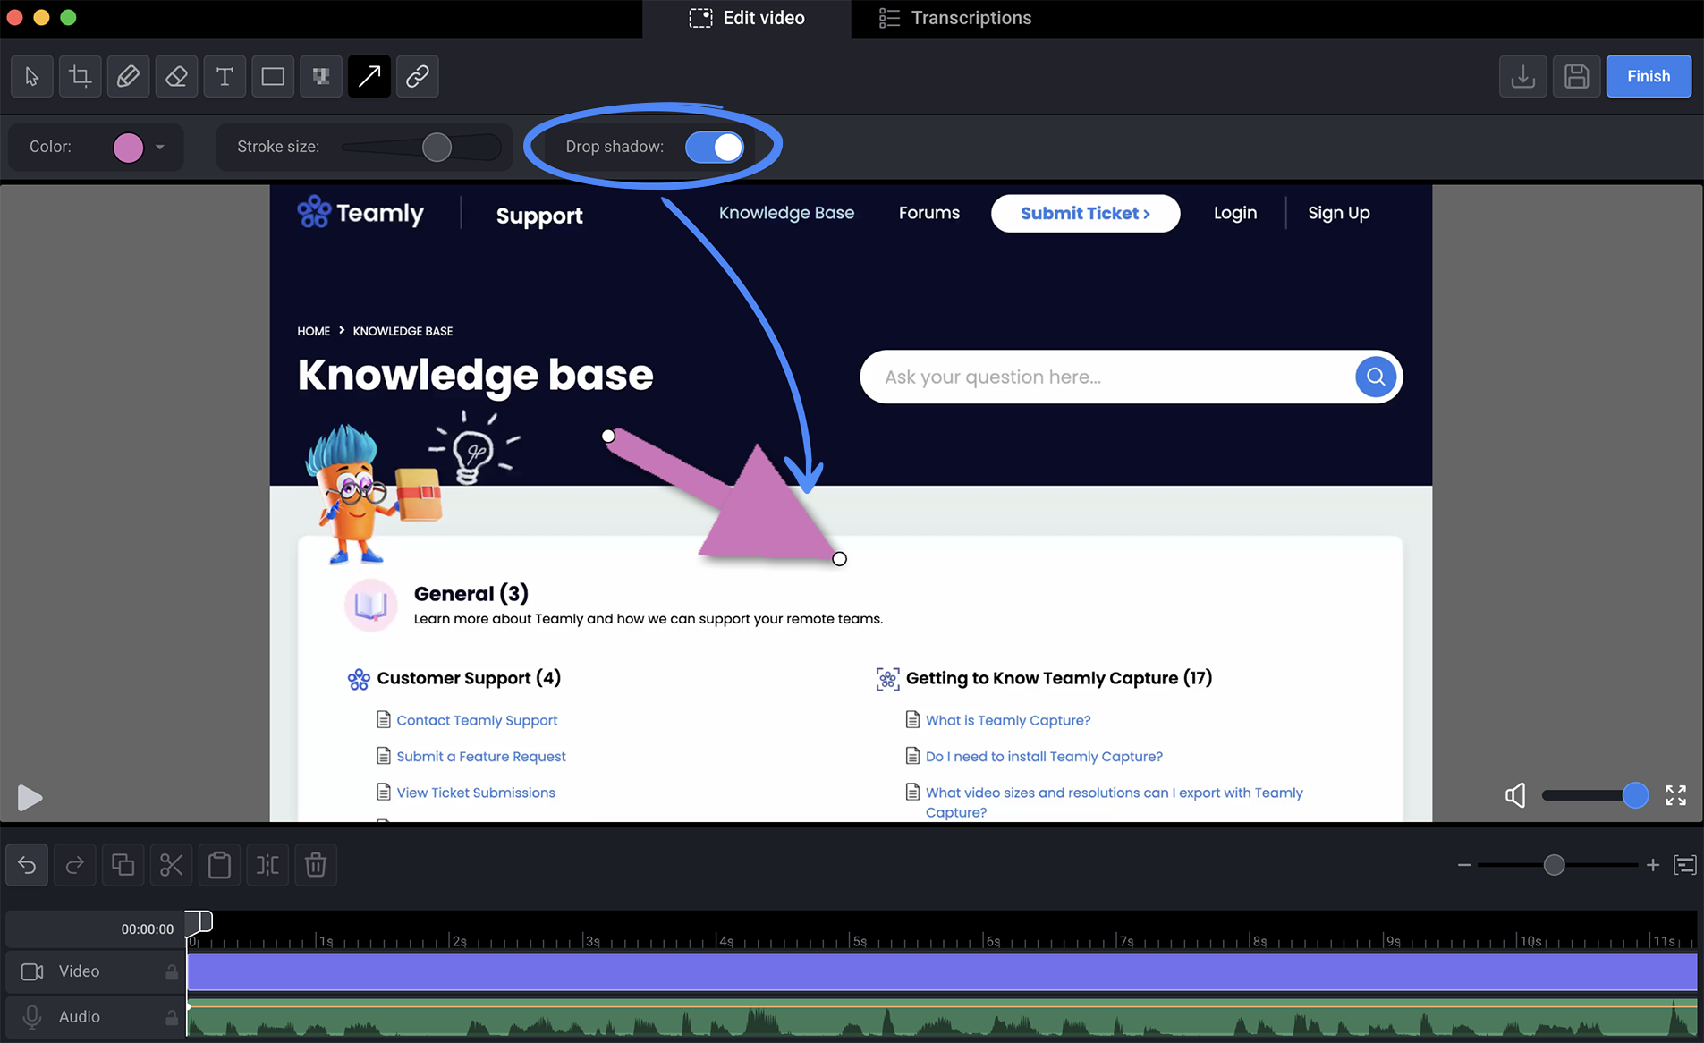This screenshot has height=1043, width=1704.
Task: Switch to the Transcriptions tab
Action: [954, 18]
